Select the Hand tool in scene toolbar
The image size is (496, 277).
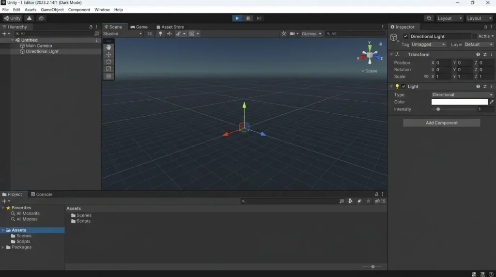(108, 47)
